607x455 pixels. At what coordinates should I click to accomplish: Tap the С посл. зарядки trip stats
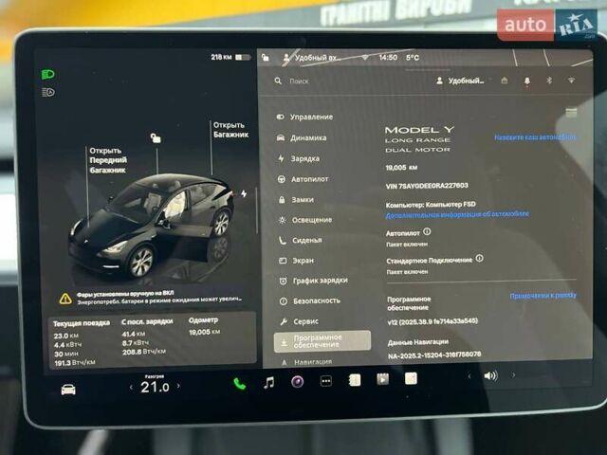coord(147,337)
